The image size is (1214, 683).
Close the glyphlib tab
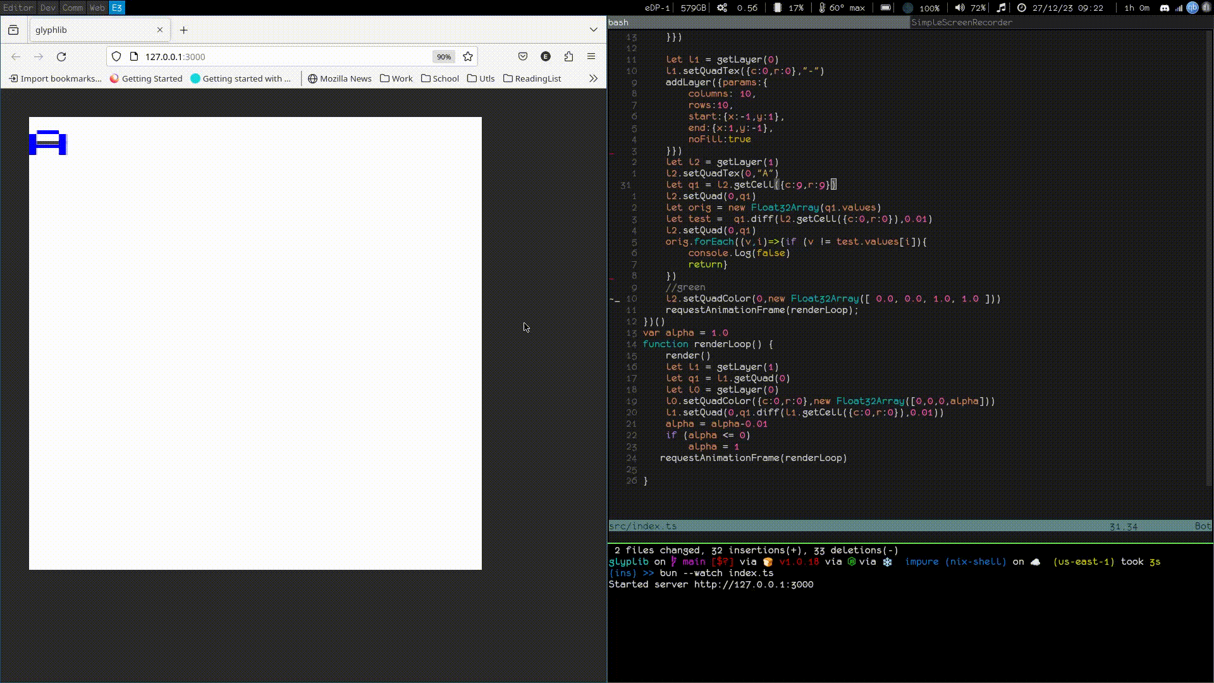coord(160,30)
